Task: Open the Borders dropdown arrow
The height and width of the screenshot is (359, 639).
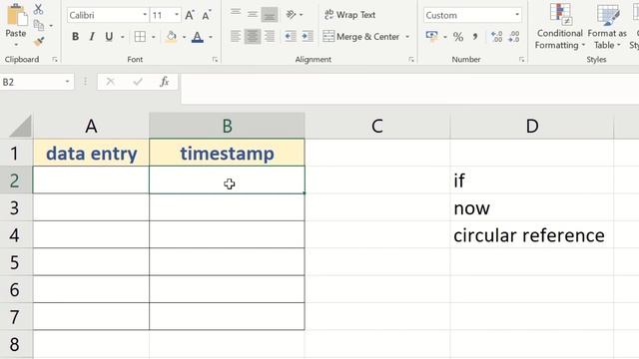Action: coord(153,37)
